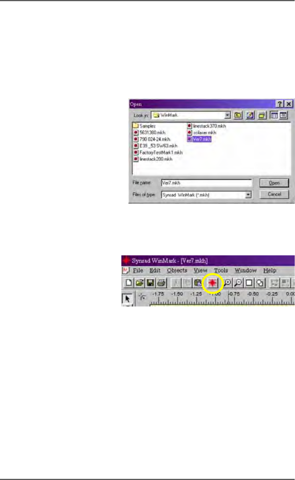
Task: Select file scilaser.mkh
Action: point(202,133)
